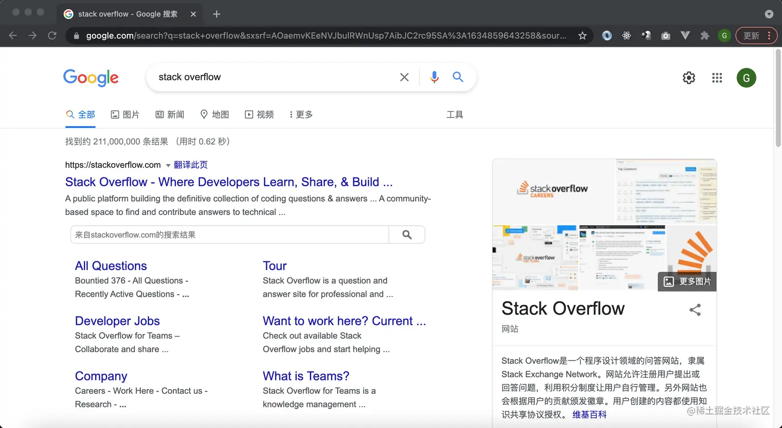Switch to the 图片 search tab
Image resolution: width=782 pixels, height=428 pixels.
[x=125, y=114]
